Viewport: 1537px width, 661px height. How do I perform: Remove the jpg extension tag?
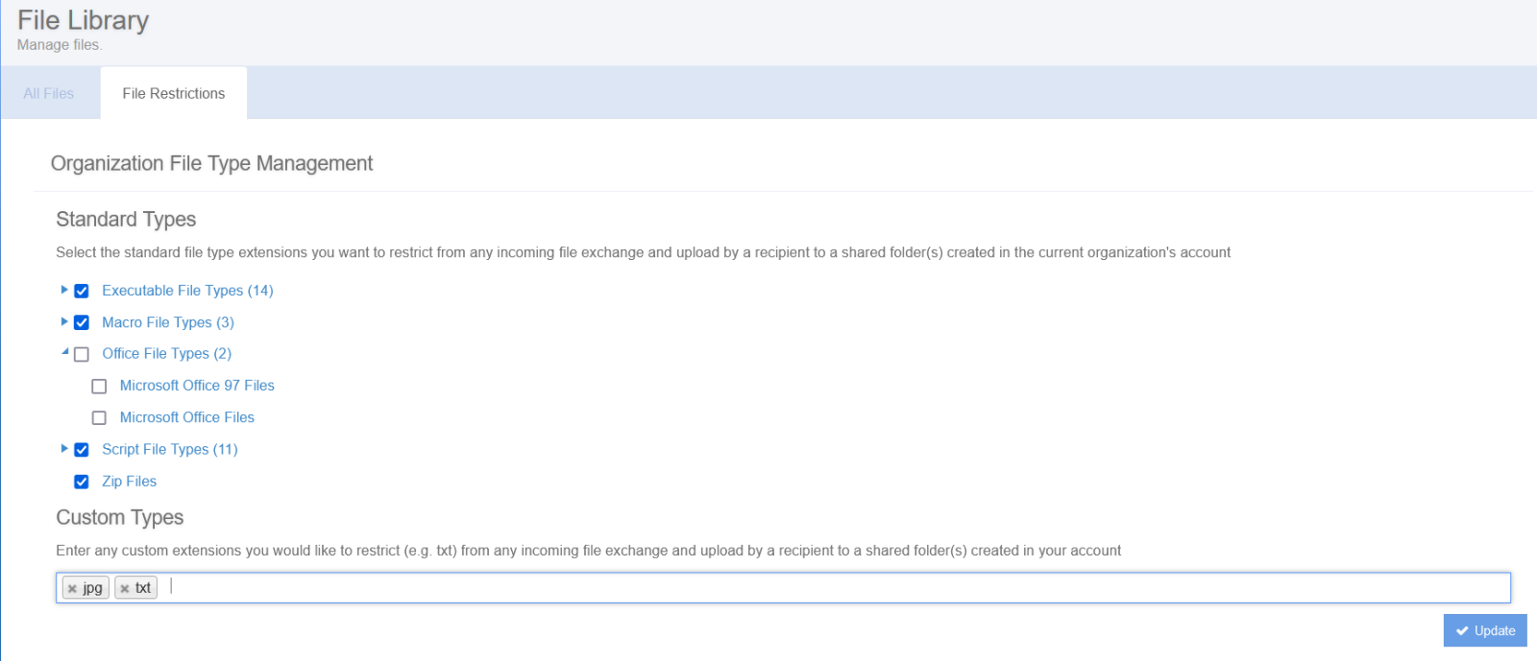[x=72, y=588]
